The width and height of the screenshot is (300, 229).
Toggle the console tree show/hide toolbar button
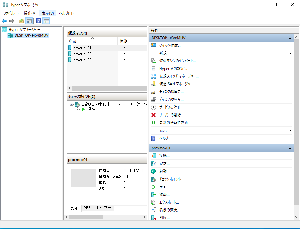[29, 21]
